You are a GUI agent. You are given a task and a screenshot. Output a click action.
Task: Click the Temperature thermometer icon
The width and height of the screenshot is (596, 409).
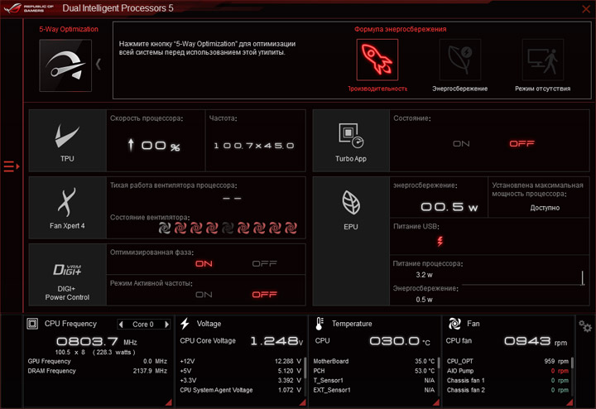pyautogui.click(x=320, y=324)
